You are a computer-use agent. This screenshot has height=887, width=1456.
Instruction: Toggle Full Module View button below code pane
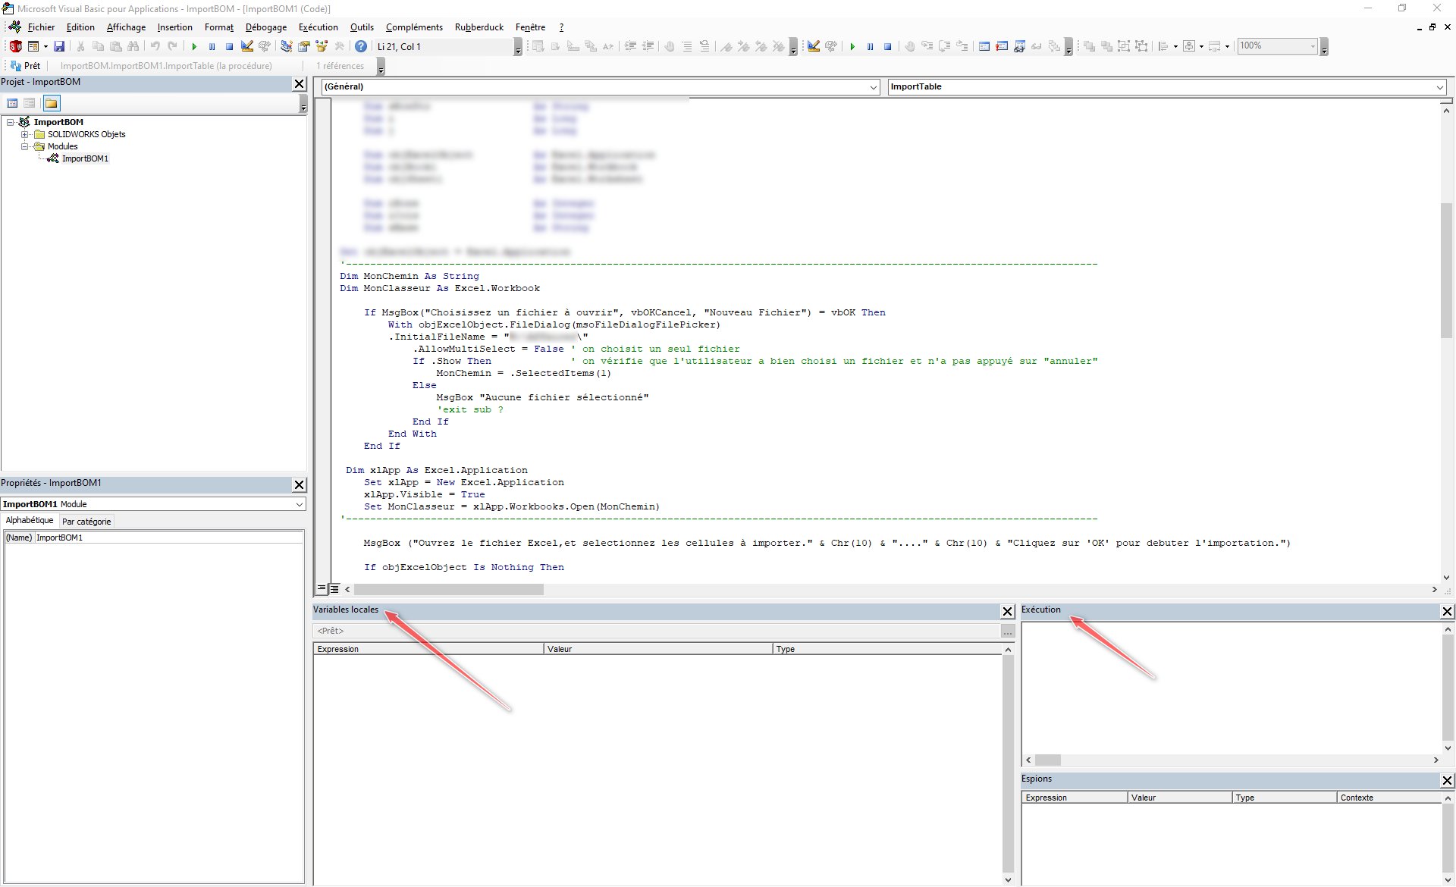(334, 588)
